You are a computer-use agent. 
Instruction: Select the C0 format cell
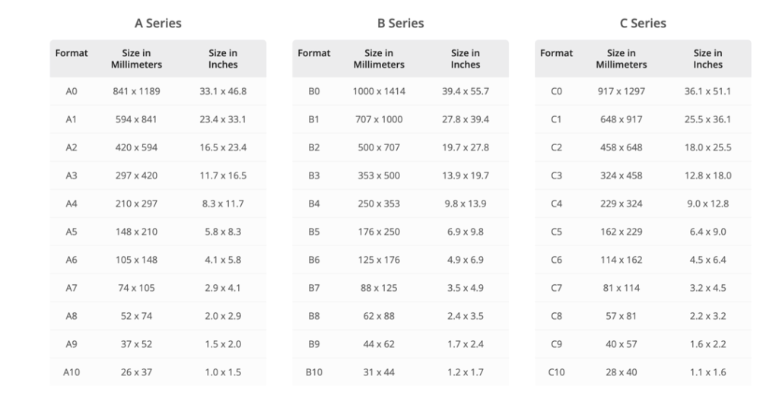(556, 91)
